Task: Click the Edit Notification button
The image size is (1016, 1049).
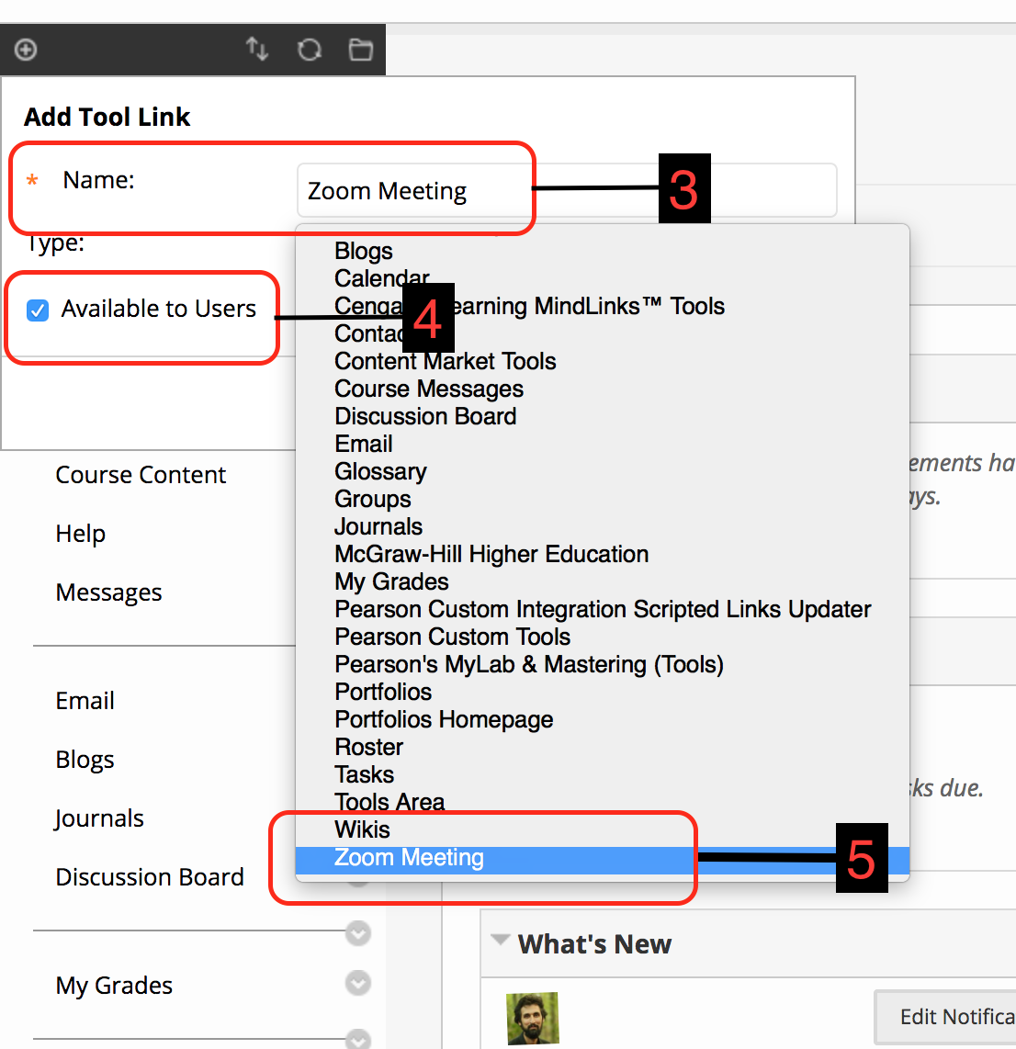Action: [x=944, y=1017]
